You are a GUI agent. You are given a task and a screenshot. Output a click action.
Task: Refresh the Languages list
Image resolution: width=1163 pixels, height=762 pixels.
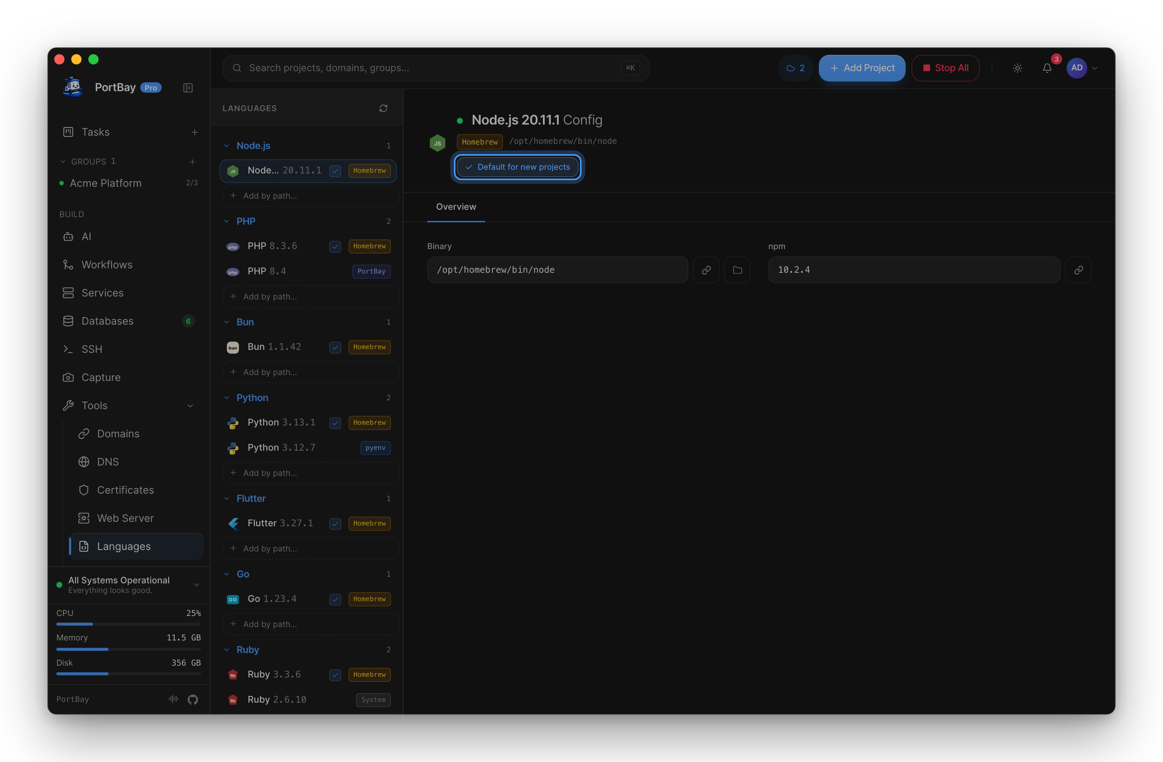click(x=383, y=109)
